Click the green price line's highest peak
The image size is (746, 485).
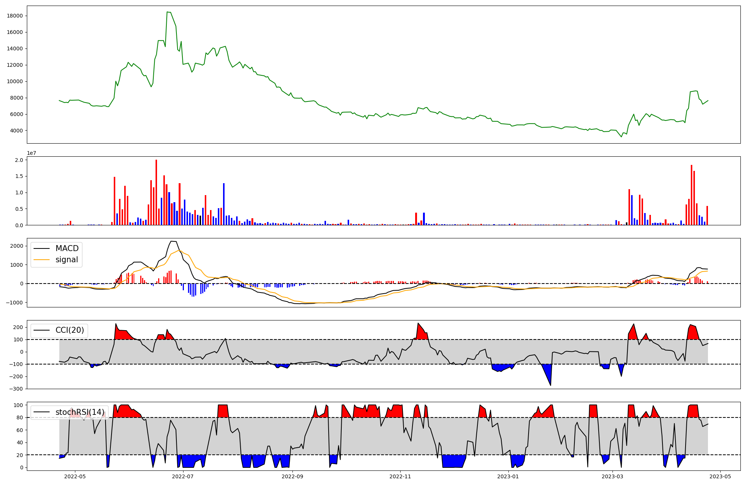click(167, 12)
